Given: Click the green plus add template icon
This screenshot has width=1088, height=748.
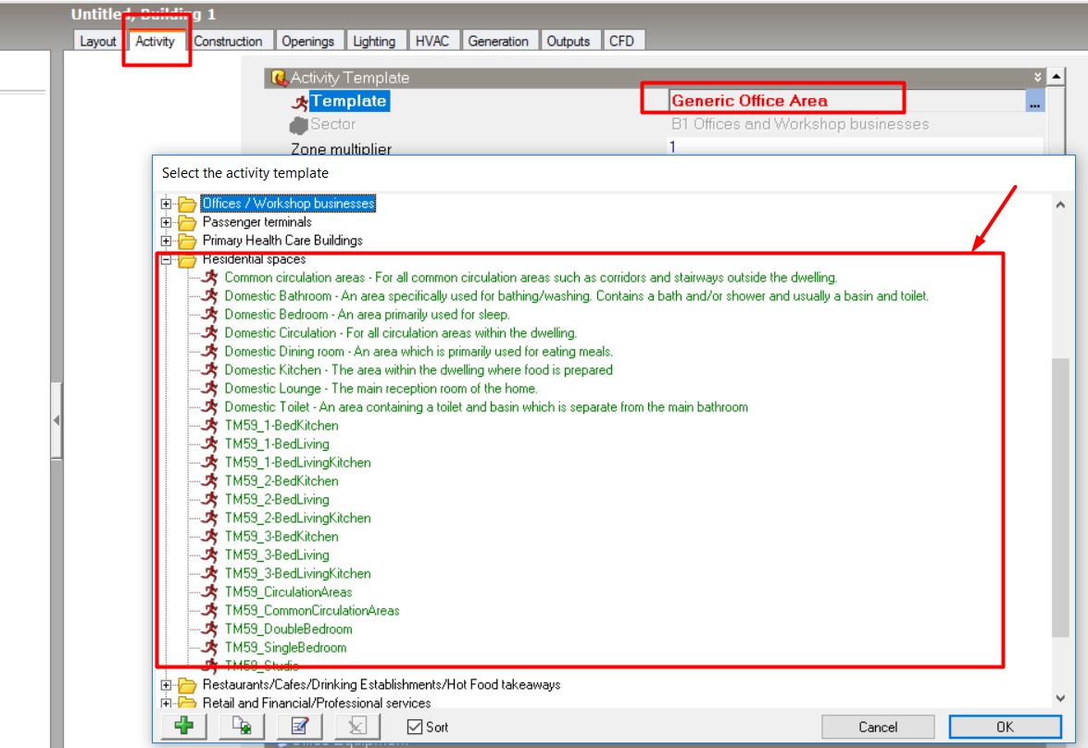Looking at the screenshot, I should coord(184,726).
